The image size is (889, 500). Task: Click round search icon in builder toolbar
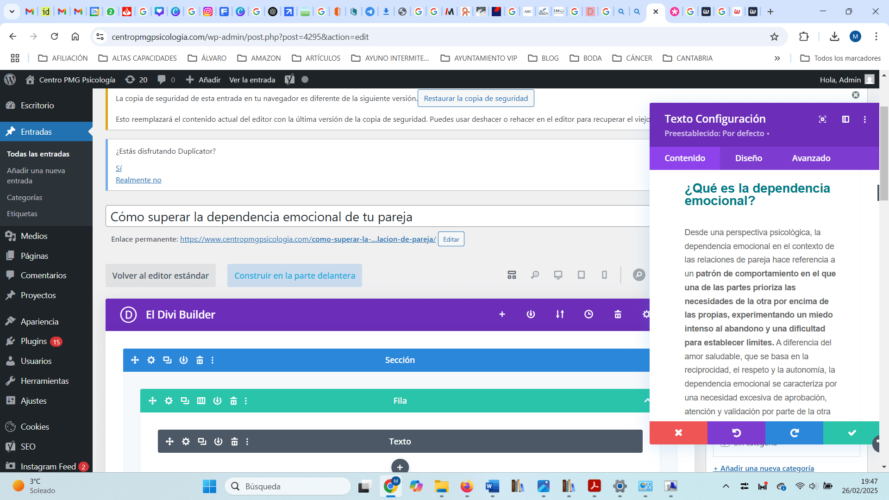click(x=639, y=275)
